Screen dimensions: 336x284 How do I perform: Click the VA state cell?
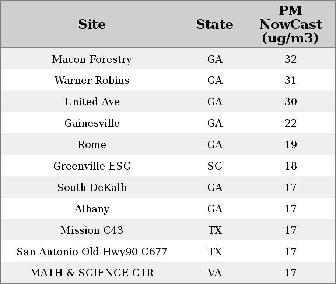pyautogui.click(x=215, y=273)
